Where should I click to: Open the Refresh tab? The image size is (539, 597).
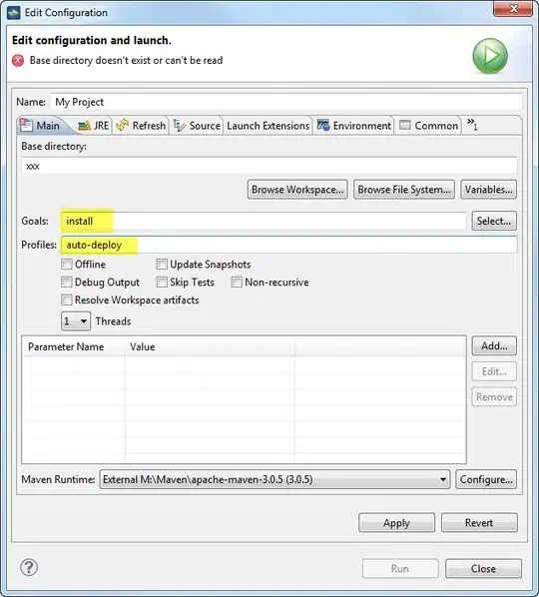click(141, 125)
